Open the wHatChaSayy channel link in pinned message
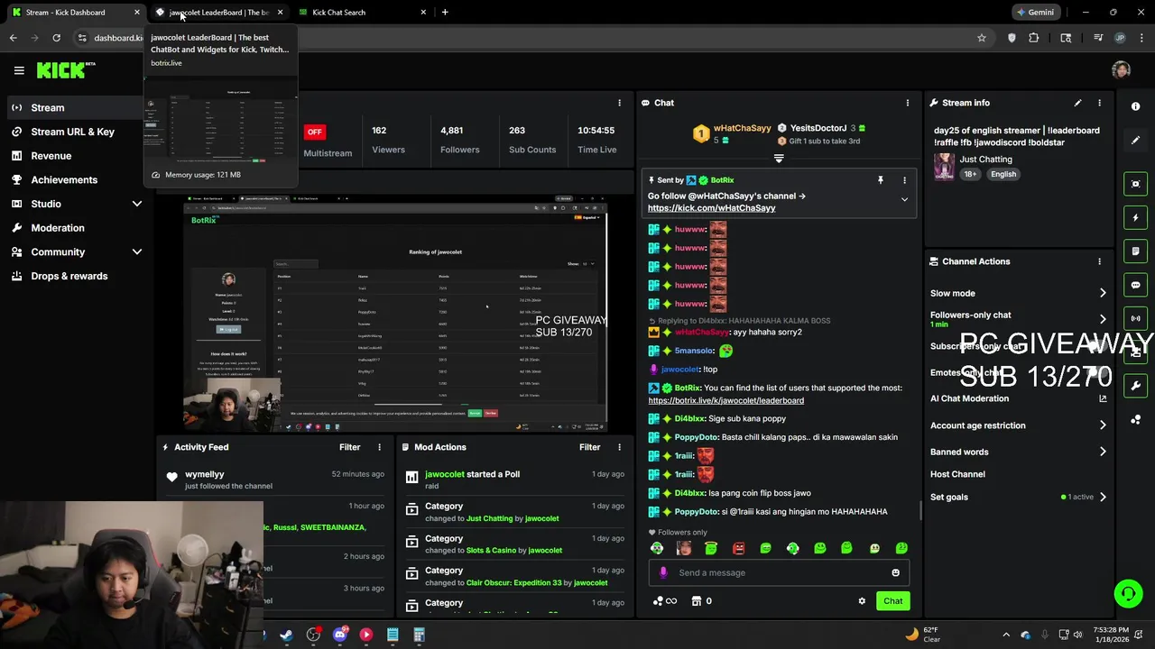Viewport: 1155px width, 649px height. [711, 208]
